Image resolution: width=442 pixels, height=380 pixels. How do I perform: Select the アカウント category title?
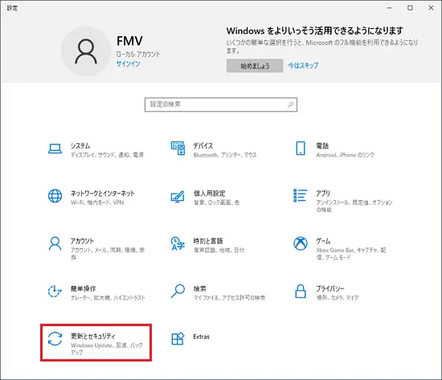(x=82, y=241)
